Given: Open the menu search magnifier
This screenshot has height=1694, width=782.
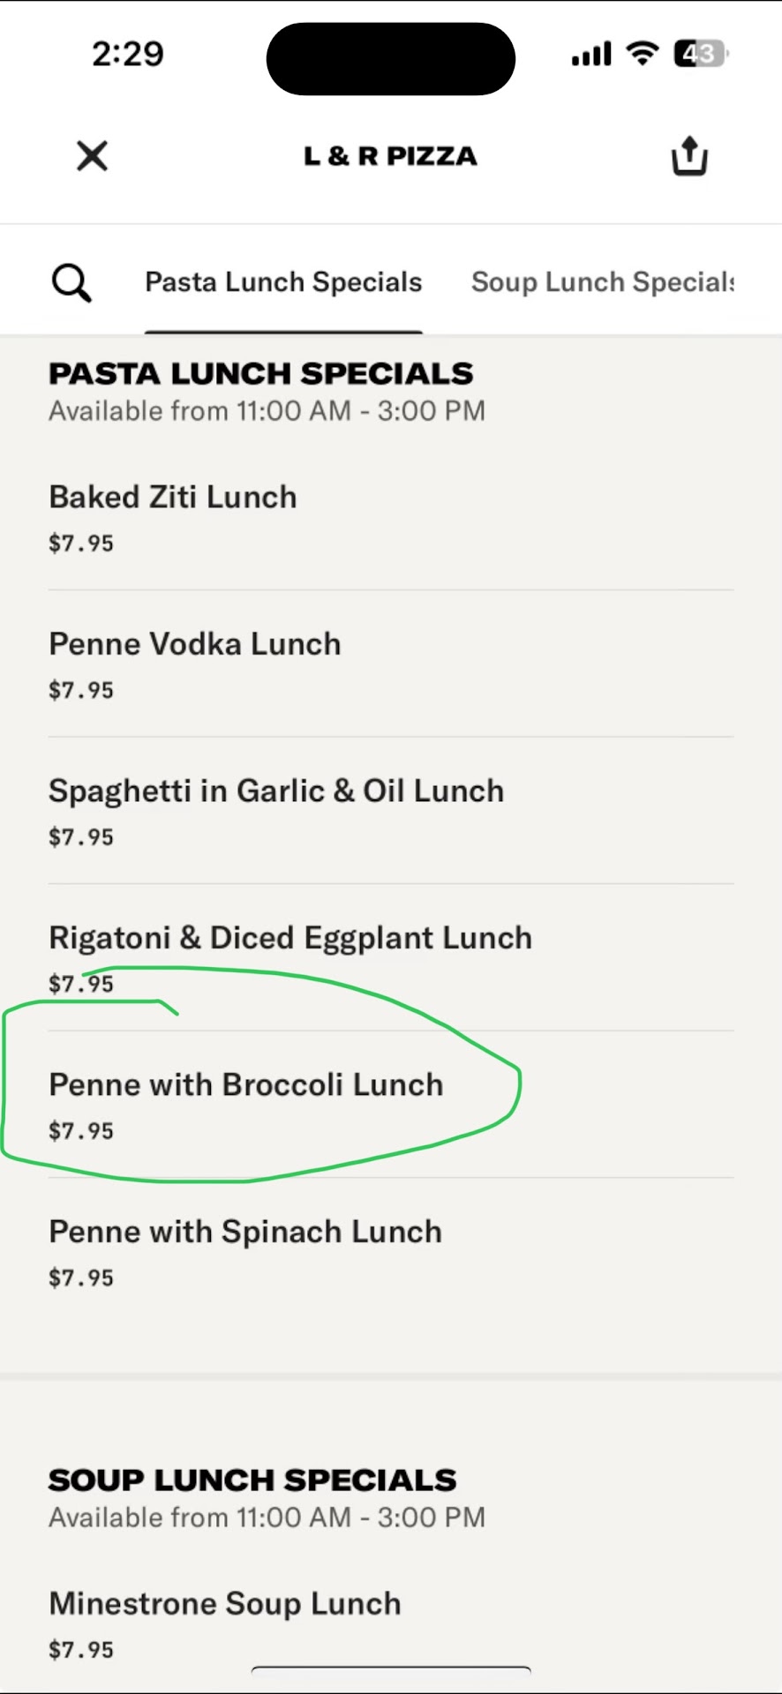Looking at the screenshot, I should click(71, 283).
